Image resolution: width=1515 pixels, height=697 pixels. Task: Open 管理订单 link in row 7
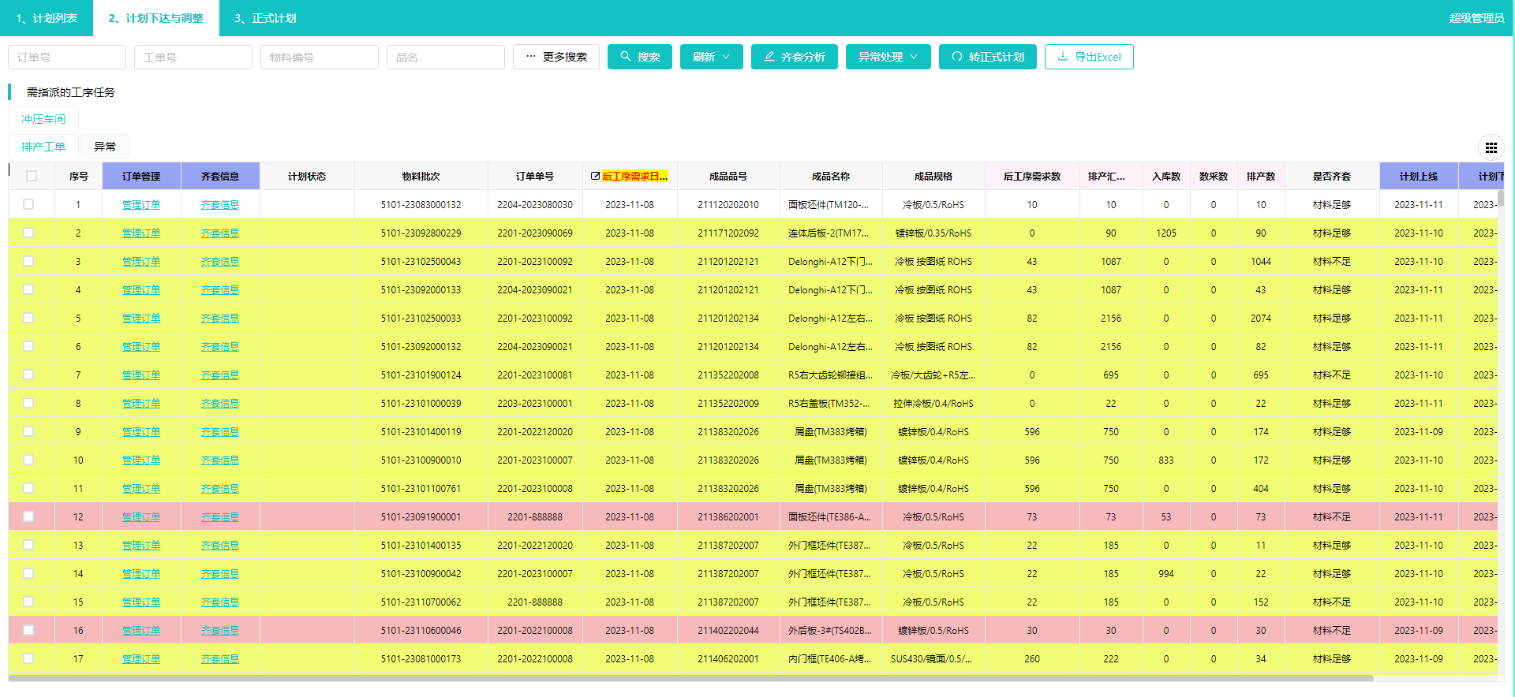141,375
